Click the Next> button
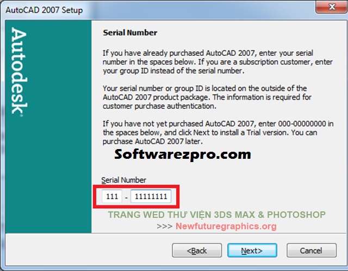Image resolution: width=348 pixels, height=271 pixels. [x=252, y=250]
